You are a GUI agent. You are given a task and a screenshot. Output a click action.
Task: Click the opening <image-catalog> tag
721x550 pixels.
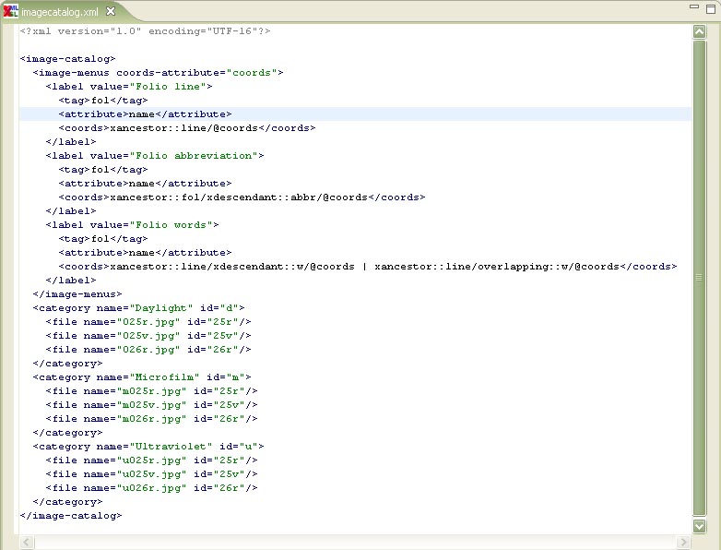[67, 59]
